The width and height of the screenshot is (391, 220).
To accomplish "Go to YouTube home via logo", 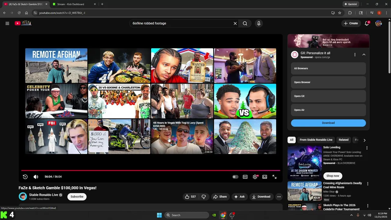I will tap(23, 23).
